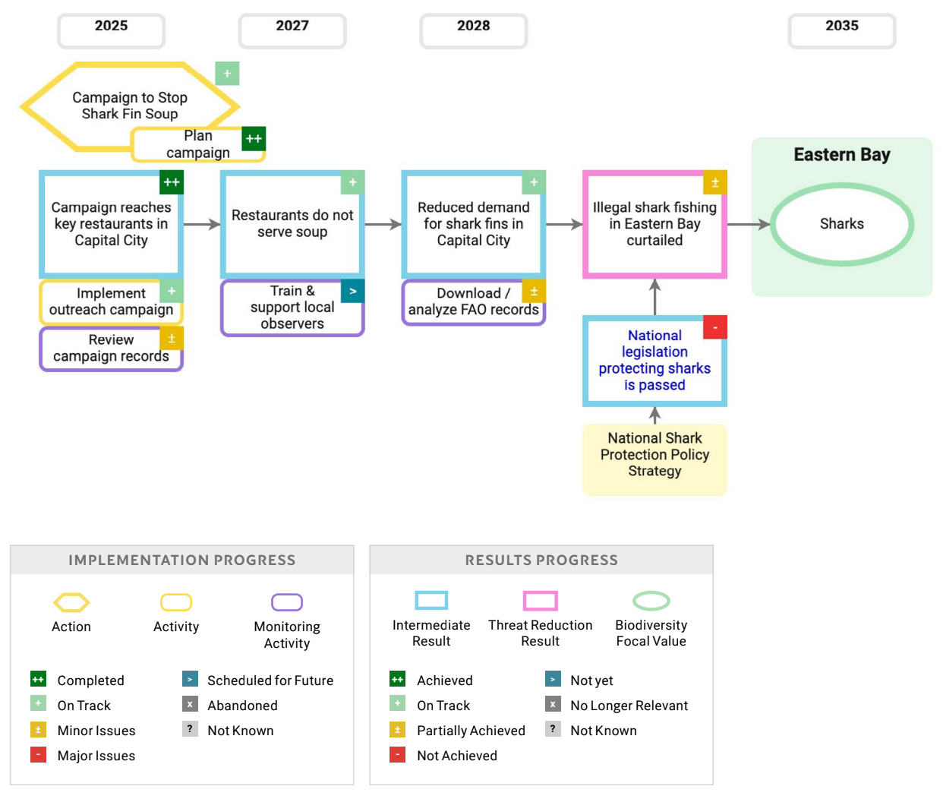Click the No Longer Relevant legend icon

[x=553, y=704]
